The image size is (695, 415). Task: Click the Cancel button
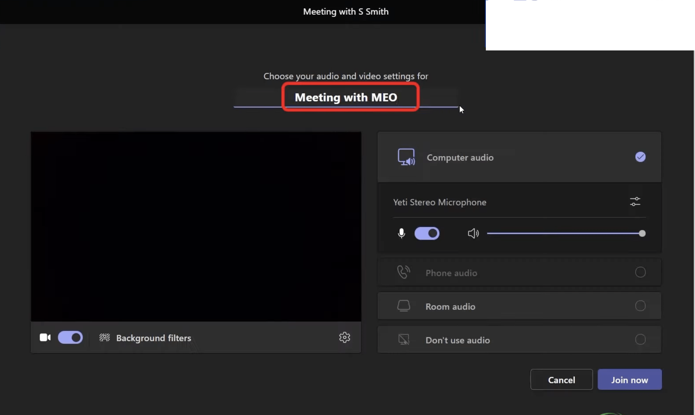click(561, 380)
